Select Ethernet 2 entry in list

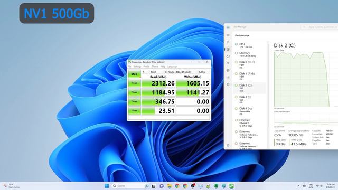pos(250,123)
